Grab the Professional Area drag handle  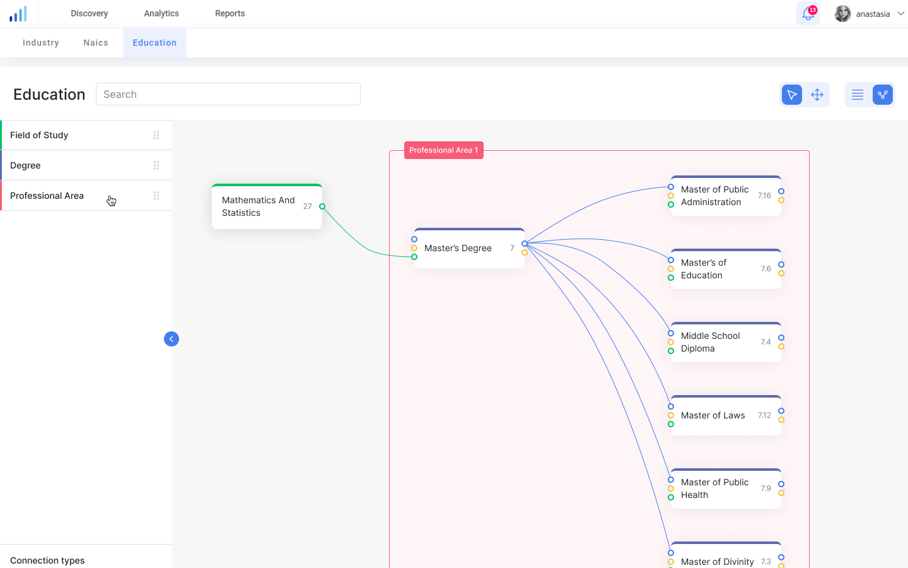point(156,196)
